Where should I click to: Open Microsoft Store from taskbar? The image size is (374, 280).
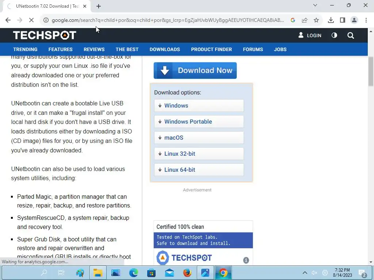(151, 273)
